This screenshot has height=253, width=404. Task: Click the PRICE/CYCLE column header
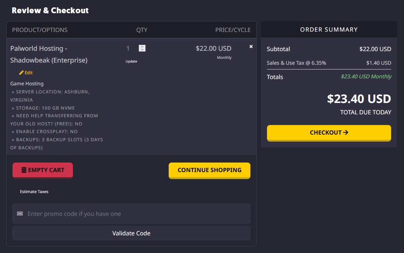pyautogui.click(x=233, y=30)
